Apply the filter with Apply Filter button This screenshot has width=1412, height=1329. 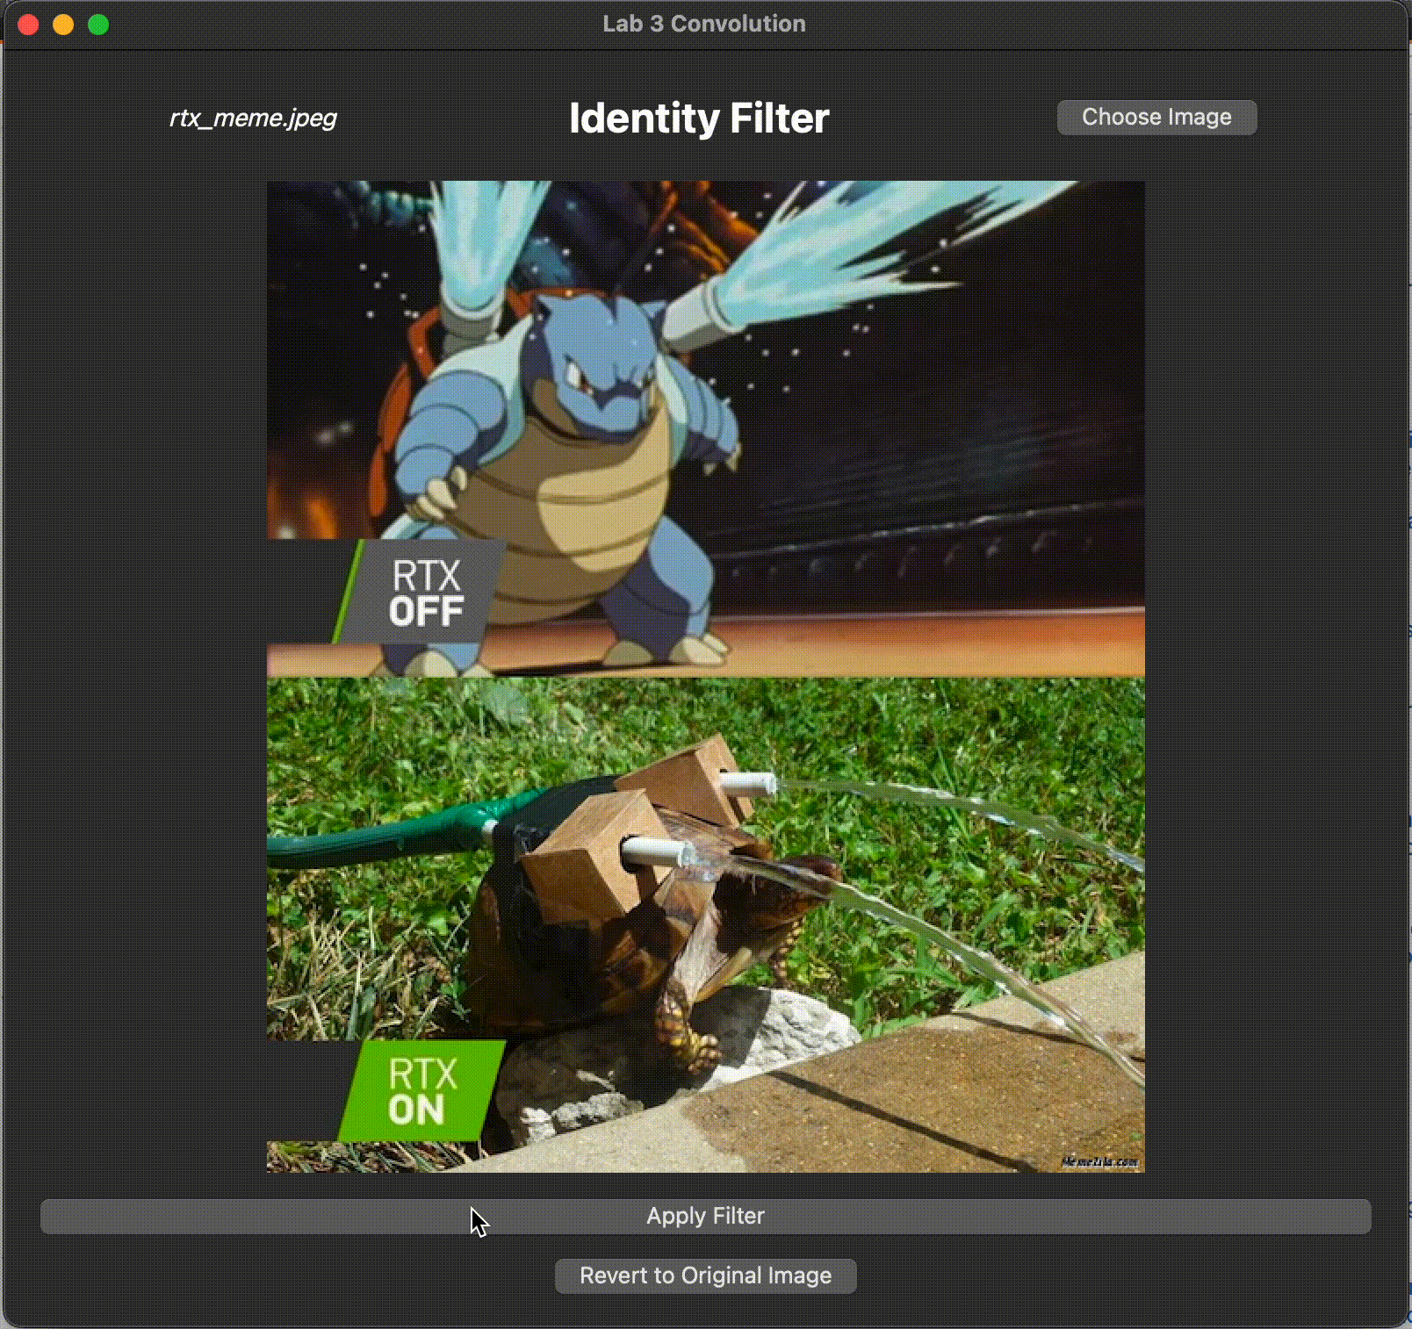705,1216
